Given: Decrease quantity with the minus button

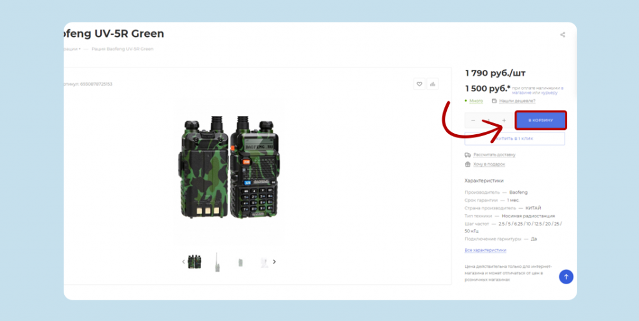Looking at the screenshot, I should 473,121.
